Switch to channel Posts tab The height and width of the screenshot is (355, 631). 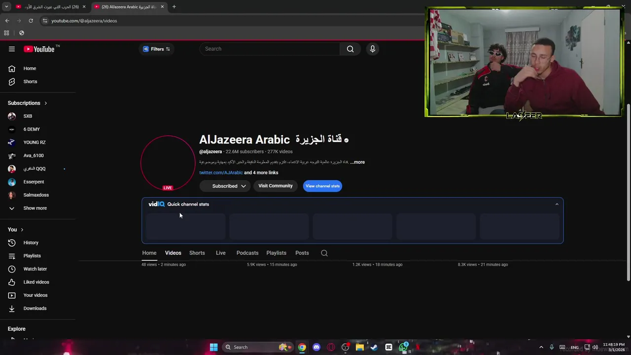tap(302, 253)
